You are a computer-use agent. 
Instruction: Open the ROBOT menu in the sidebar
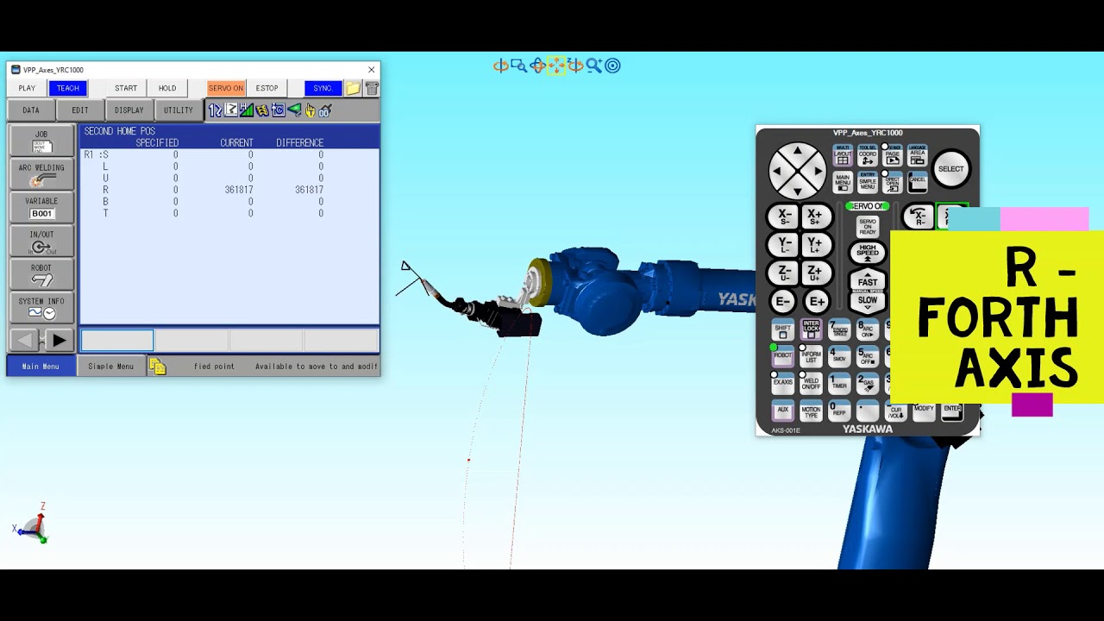(41, 275)
